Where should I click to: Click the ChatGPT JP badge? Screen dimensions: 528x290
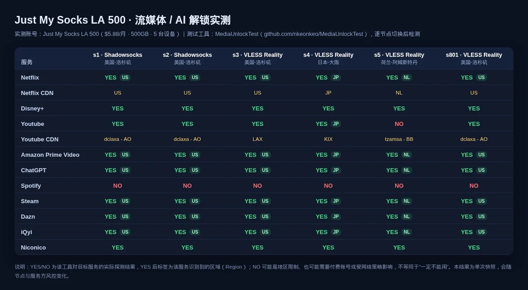coord(336,170)
